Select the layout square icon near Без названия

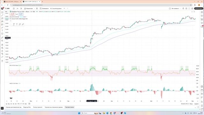[x=170, y=9]
